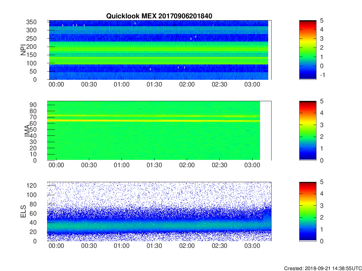Screen dimensions: 362x271
Task: Select the NPI y-axis label
Action: click(x=23, y=50)
